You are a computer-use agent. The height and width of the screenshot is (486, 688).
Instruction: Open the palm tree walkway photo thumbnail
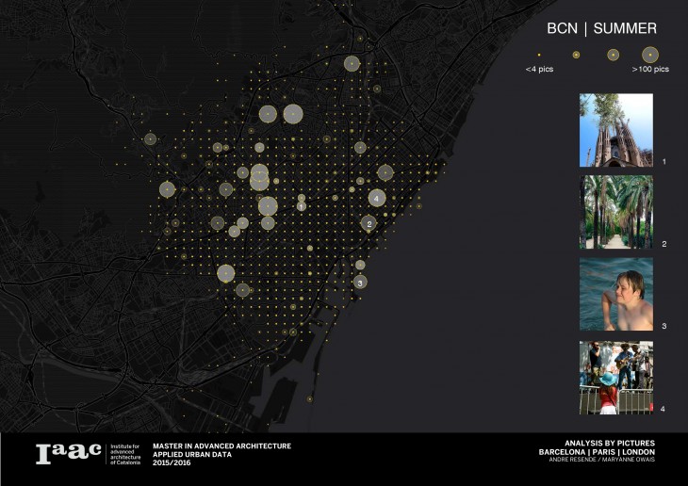pos(615,212)
